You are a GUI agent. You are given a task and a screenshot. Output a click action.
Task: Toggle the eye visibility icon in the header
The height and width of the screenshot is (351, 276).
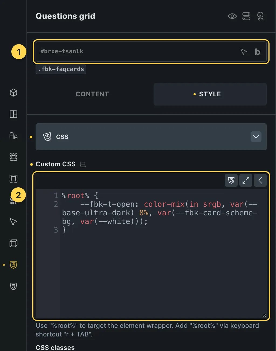[x=232, y=16]
